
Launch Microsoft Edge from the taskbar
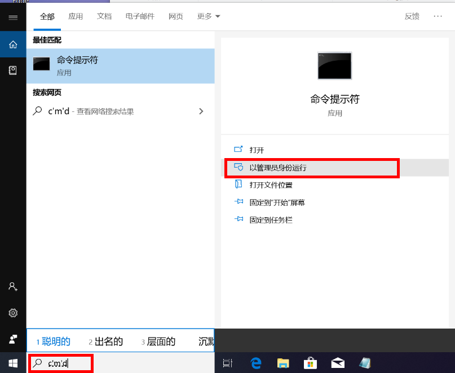(255, 363)
